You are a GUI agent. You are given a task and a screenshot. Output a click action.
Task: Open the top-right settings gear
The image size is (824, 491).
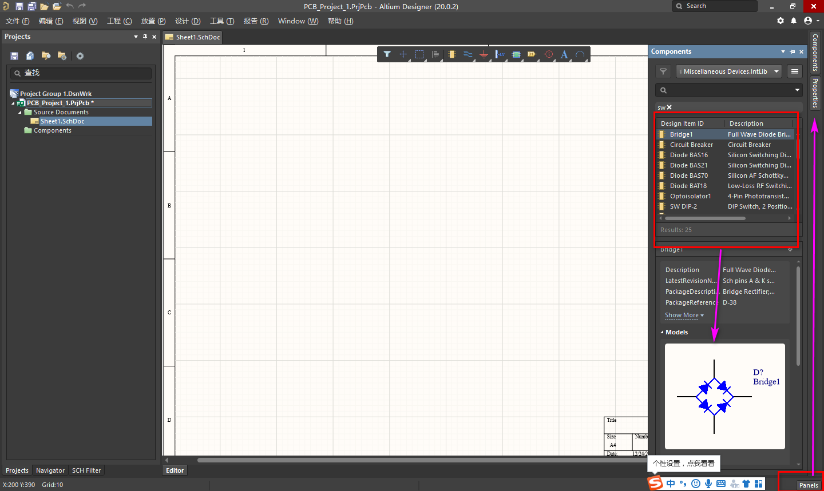781,21
